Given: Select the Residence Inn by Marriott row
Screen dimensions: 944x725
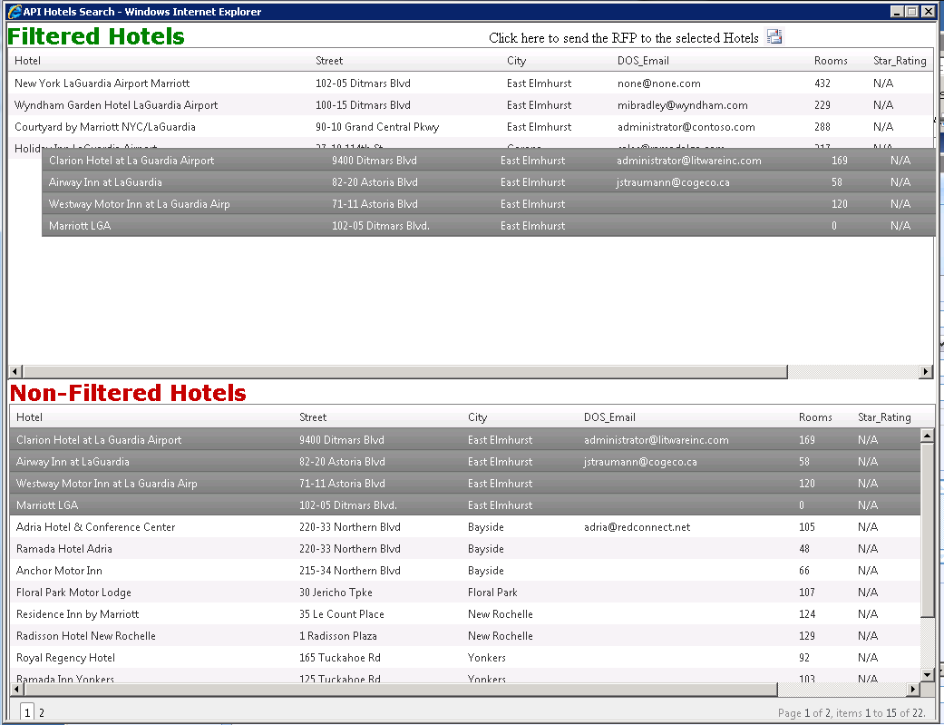Looking at the screenshot, I should pyautogui.click(x=465, y=613).
